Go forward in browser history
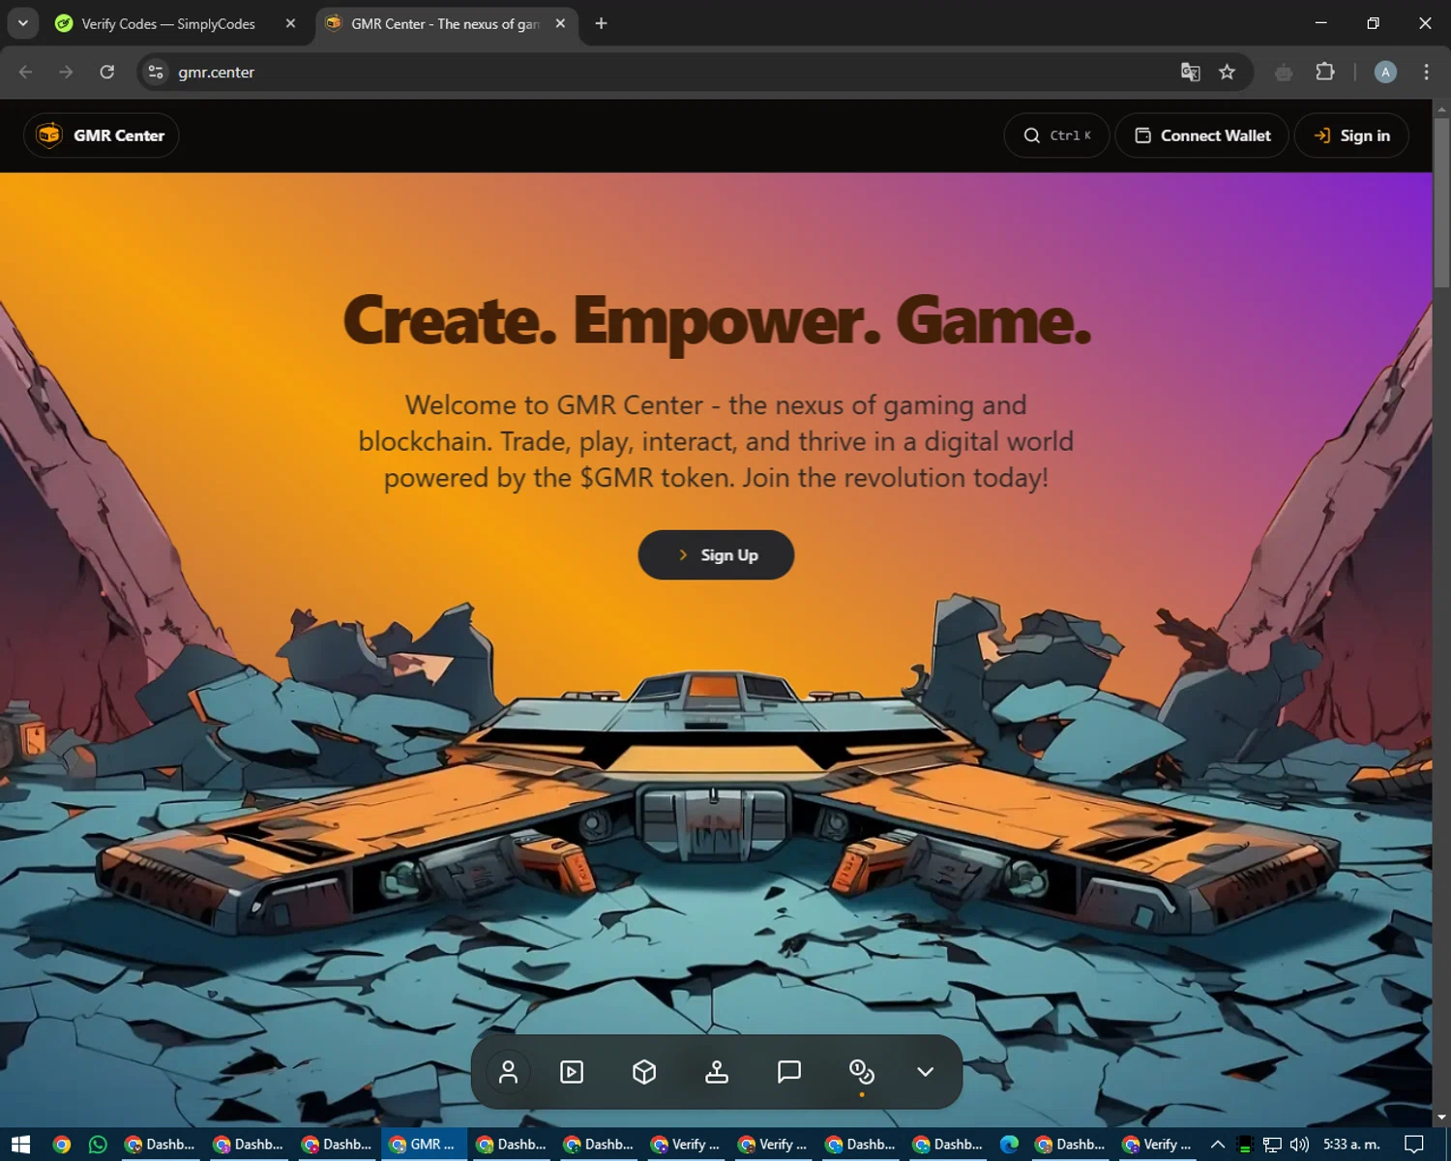Viewport: 1451px width, 1161px height. [x=66, y=72]
